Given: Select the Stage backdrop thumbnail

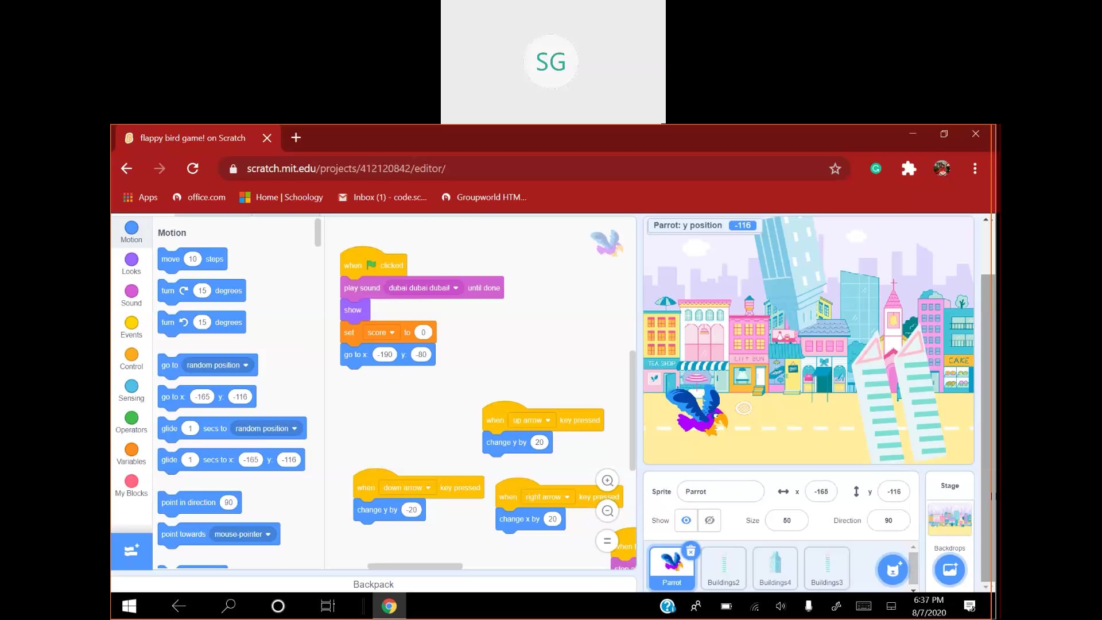Looking at the screenshot, I should coord(950,518).
